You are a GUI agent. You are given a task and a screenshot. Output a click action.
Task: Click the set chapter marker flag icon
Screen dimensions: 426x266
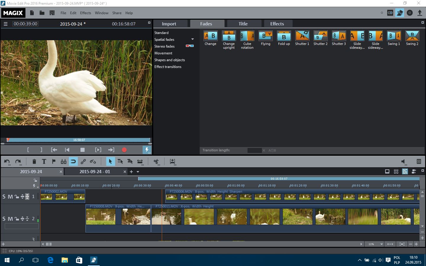pyautogui.click(x=54, y=161)
